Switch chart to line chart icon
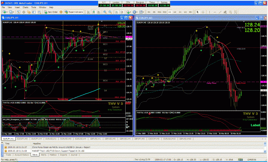 pos(99,12)
